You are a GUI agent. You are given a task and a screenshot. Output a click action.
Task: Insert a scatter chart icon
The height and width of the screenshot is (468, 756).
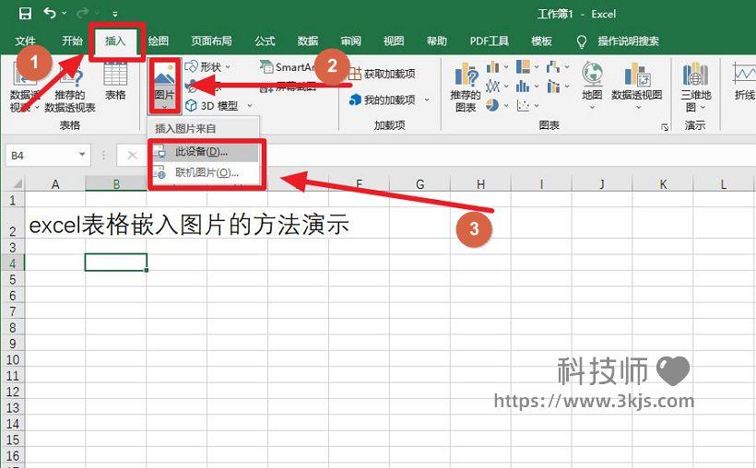[x=523, y=105]
